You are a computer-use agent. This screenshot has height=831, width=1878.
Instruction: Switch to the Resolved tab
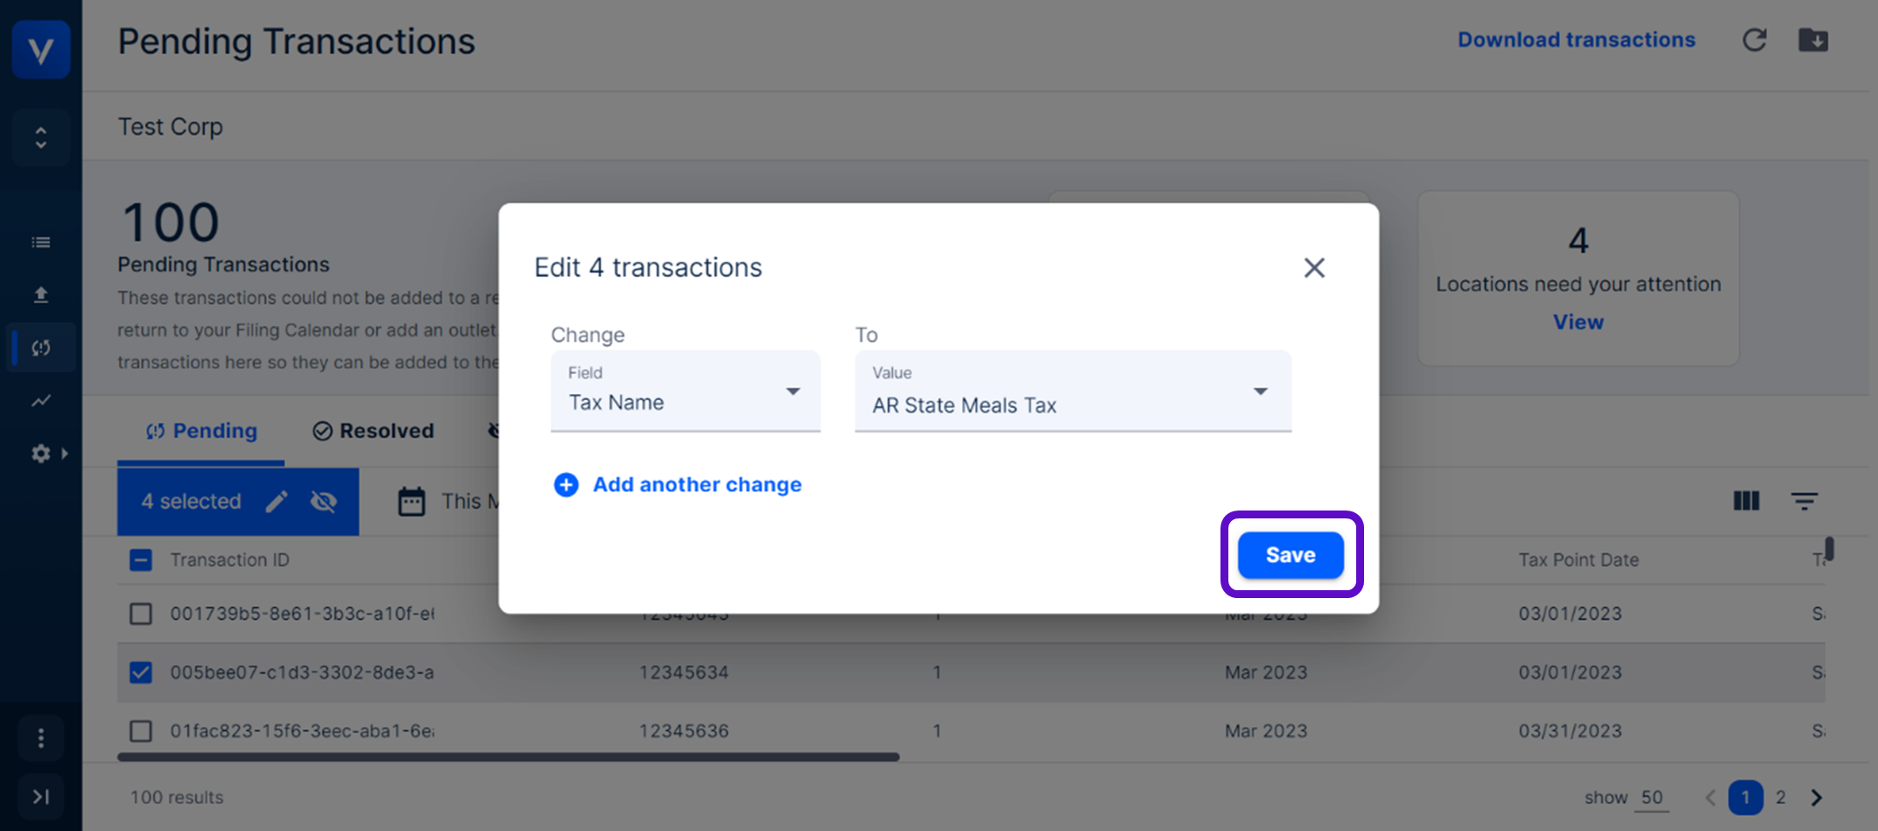pyautogui.click(x=374, y=431)
